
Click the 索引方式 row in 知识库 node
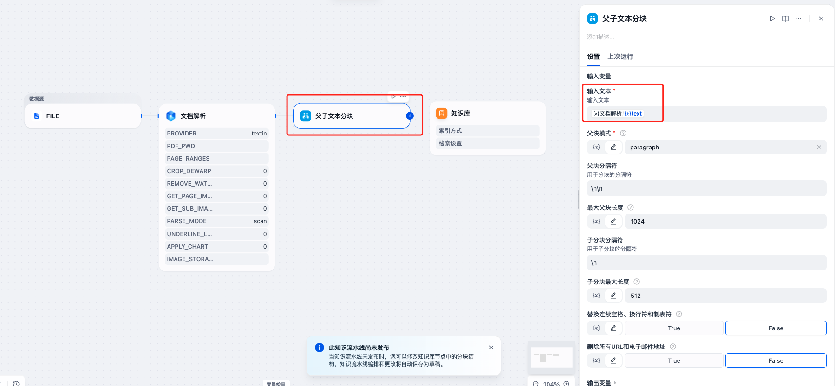pos(488,131)
